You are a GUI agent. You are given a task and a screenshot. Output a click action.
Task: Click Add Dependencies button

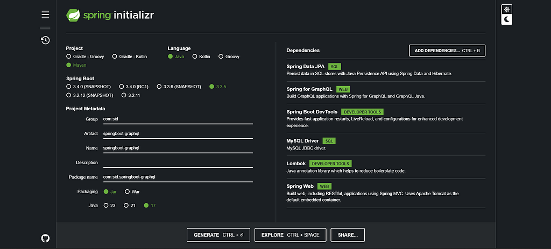[x=447, y=51]
